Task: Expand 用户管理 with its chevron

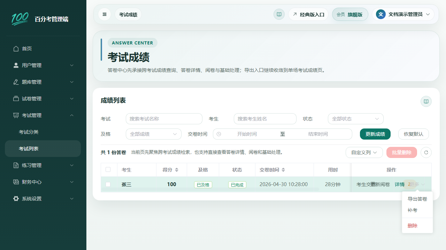Action: tap(72, 65)
